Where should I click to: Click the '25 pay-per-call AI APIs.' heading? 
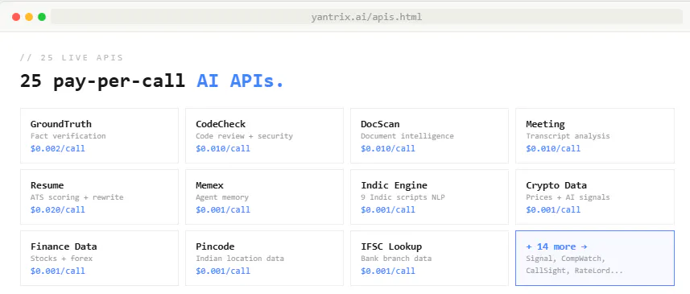coord(152,81)
